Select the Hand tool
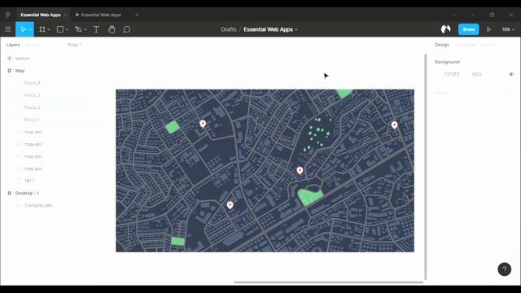 coord(112,29)
